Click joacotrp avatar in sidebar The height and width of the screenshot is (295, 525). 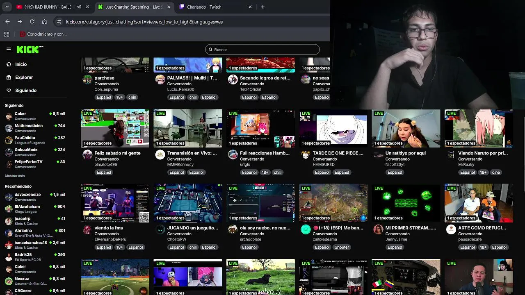(x=9, y=221)
